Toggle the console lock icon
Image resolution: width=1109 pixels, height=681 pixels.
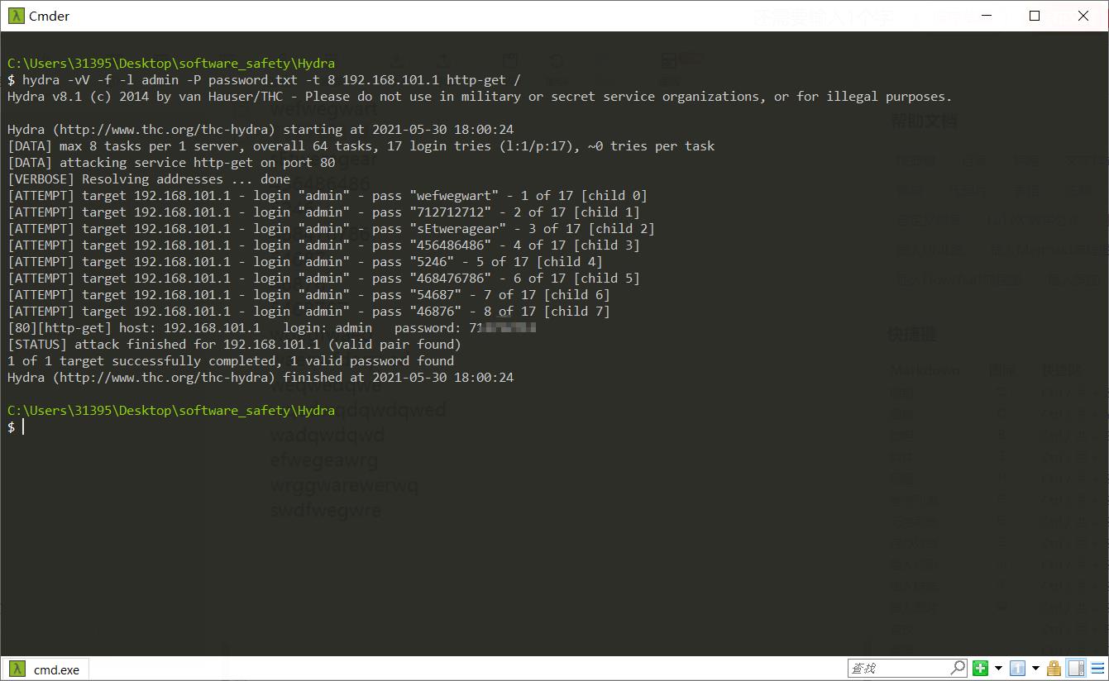pyautogui.click(x=1054, y=668)
